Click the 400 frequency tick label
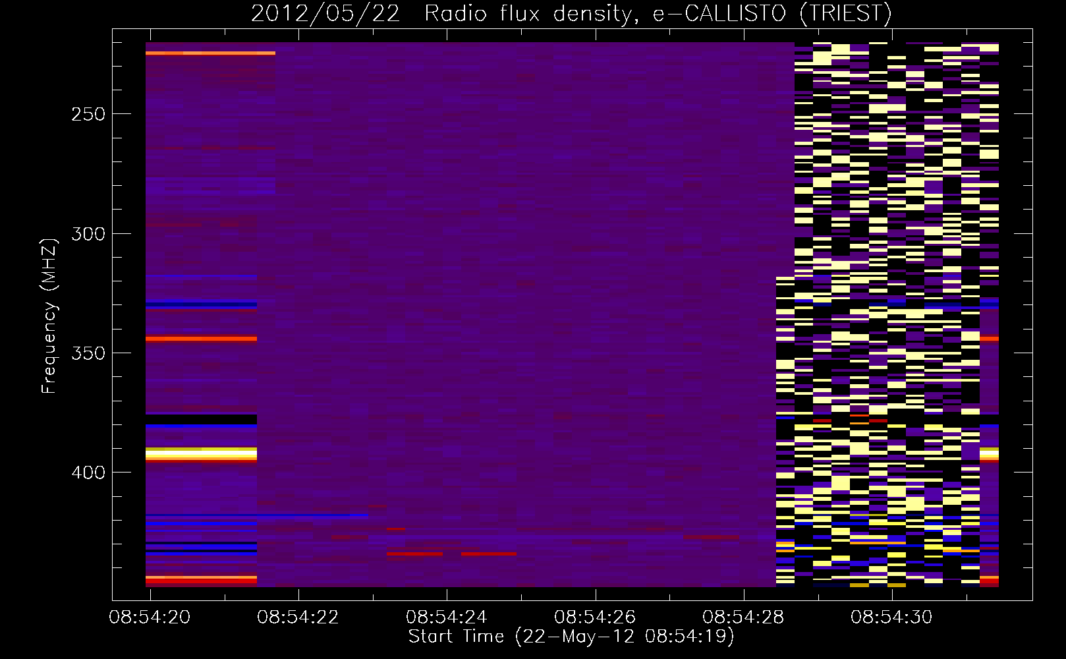 click(88, 473)
